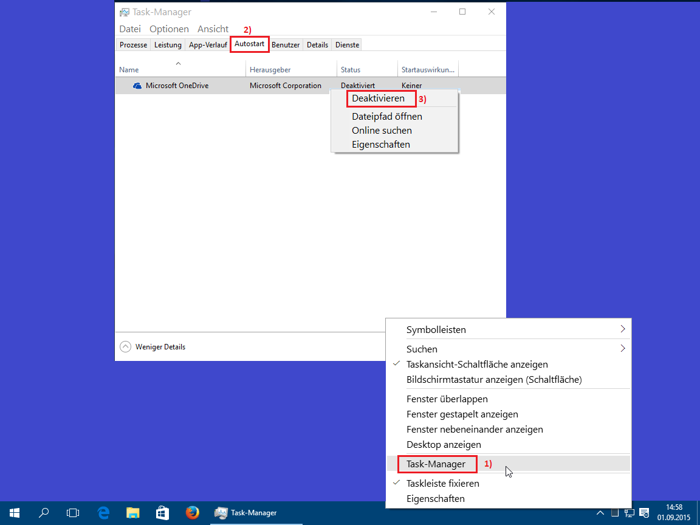Switch to the Prozesse tab

[x=133, y=44]
